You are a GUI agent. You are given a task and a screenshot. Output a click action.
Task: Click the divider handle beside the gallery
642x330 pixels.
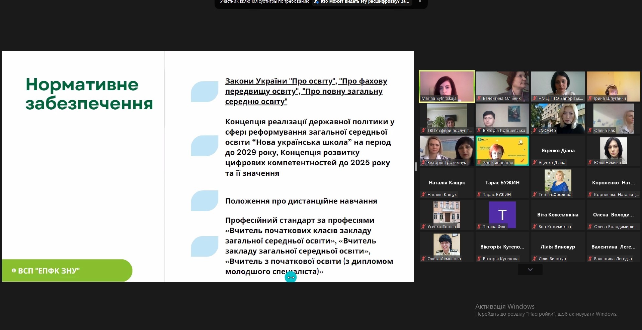[416, 166]
